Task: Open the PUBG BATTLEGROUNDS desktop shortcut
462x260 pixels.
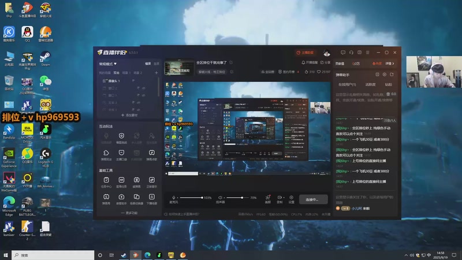Action: click(27, 206)
